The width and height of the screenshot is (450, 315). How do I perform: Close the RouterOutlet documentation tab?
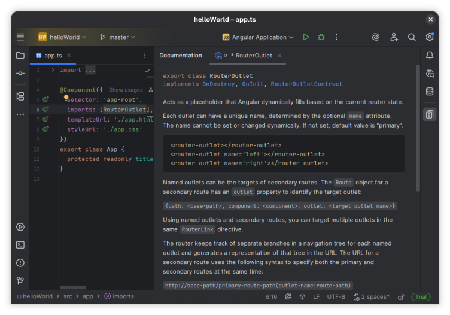pyautogui.click(x=279, y=56)
